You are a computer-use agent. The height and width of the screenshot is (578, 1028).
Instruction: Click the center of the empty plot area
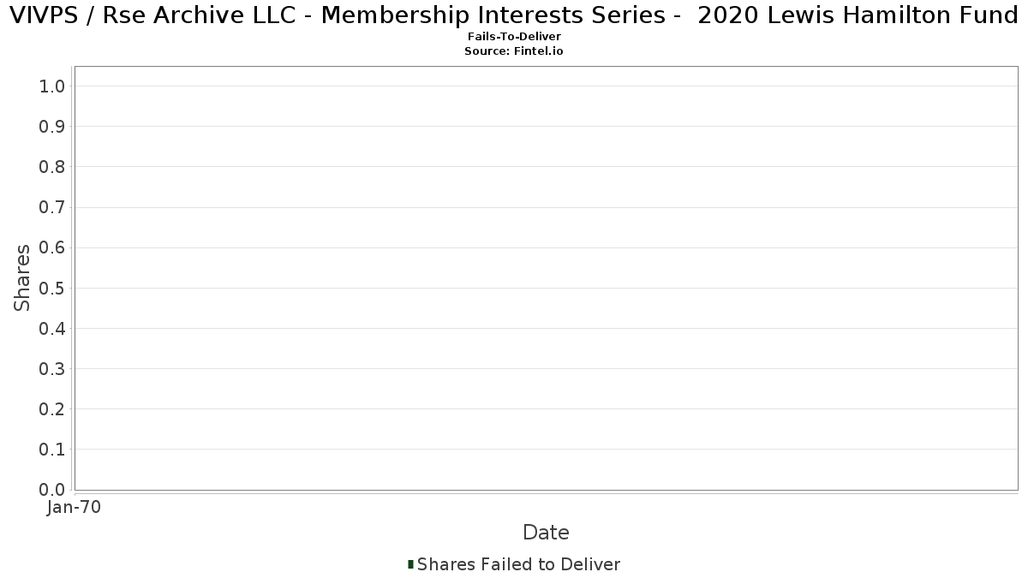point(546,277)
